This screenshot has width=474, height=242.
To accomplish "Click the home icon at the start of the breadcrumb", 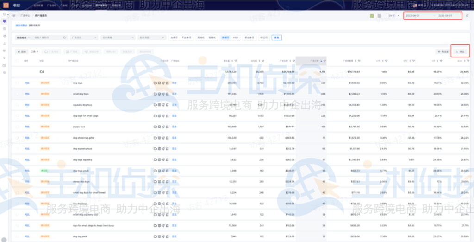I will 14,15.
